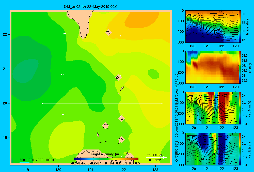
Task: Click contour label "26" in temperature panel
Action: click(215, 20)
